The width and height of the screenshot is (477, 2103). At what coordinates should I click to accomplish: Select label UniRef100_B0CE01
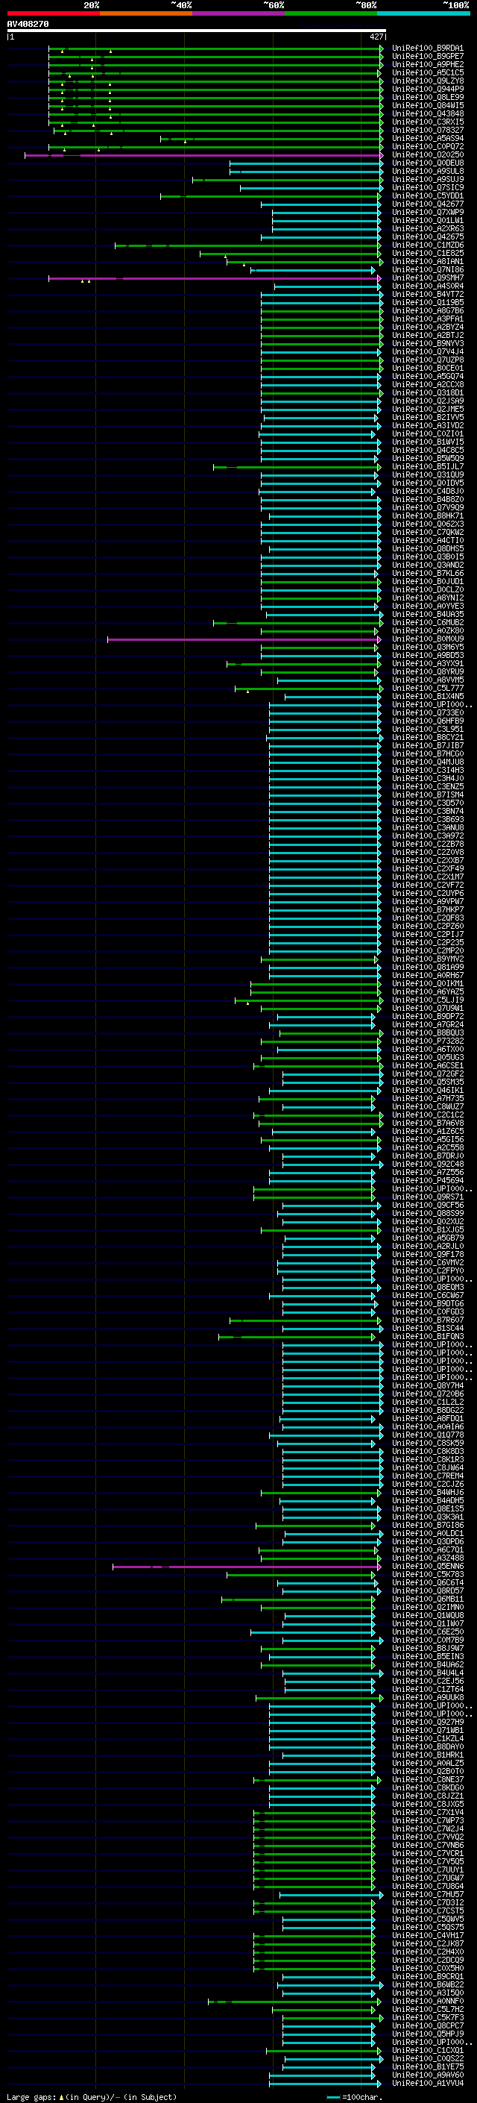point(427,369)
